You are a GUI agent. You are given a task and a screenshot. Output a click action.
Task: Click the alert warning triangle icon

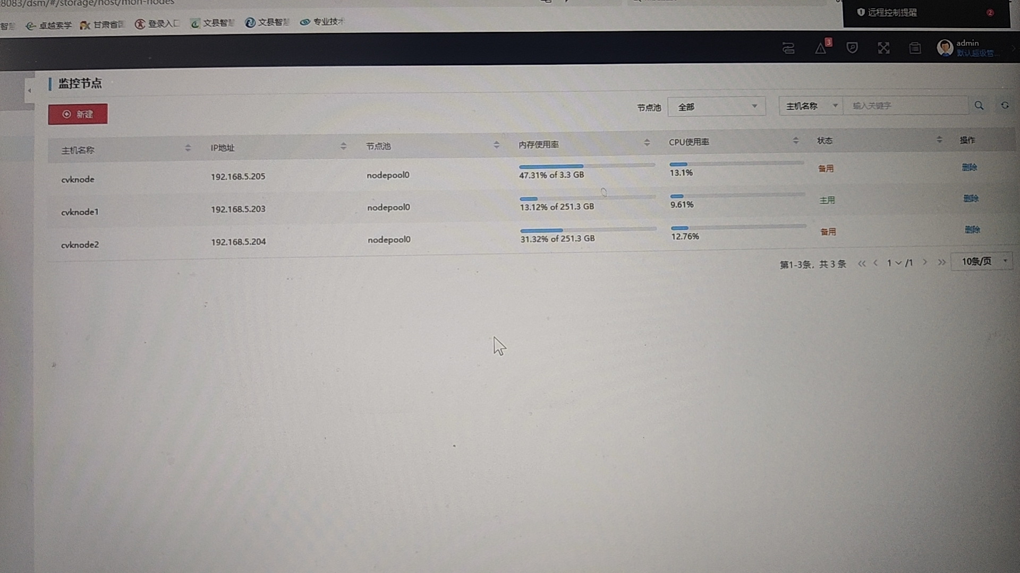pos(821,49)
